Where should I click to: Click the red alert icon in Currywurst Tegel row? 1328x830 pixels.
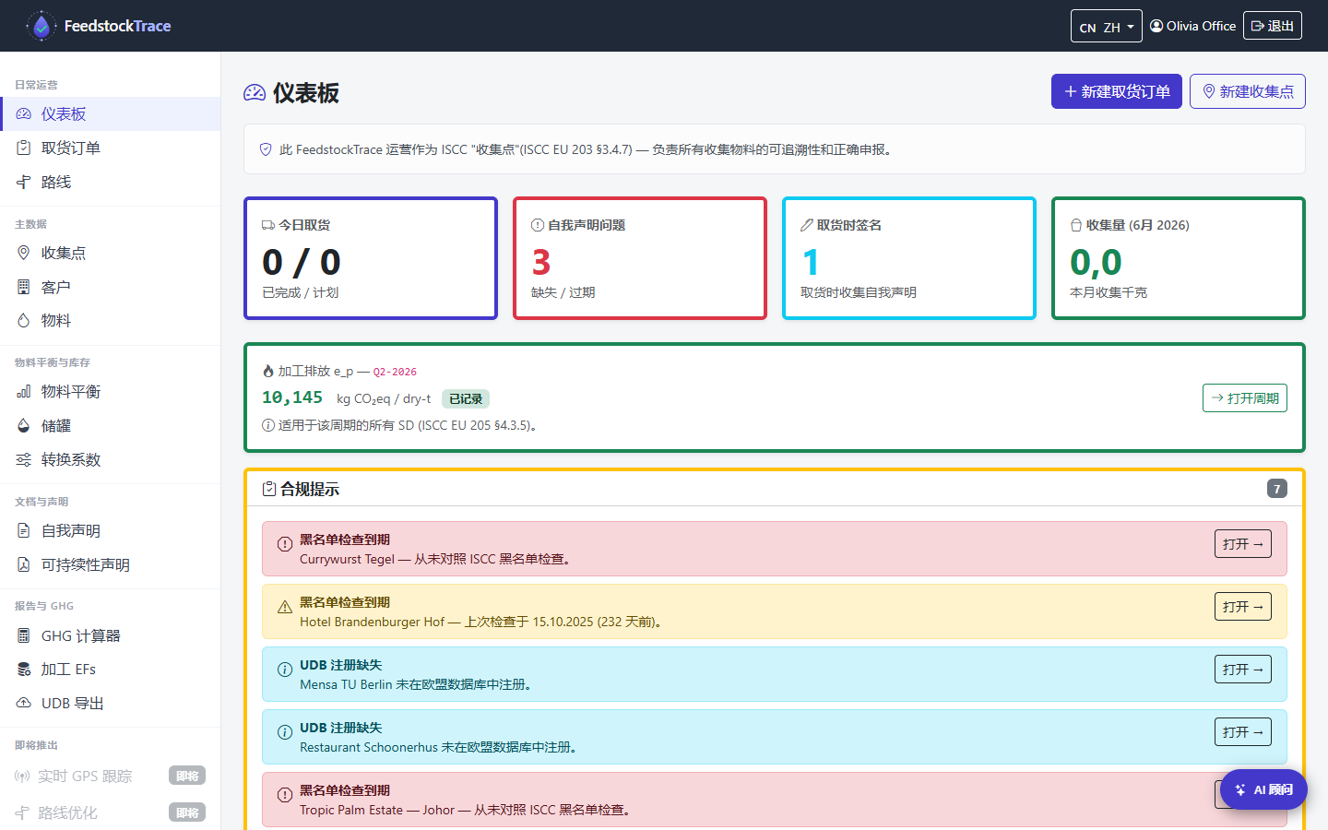tap(285, 544)
